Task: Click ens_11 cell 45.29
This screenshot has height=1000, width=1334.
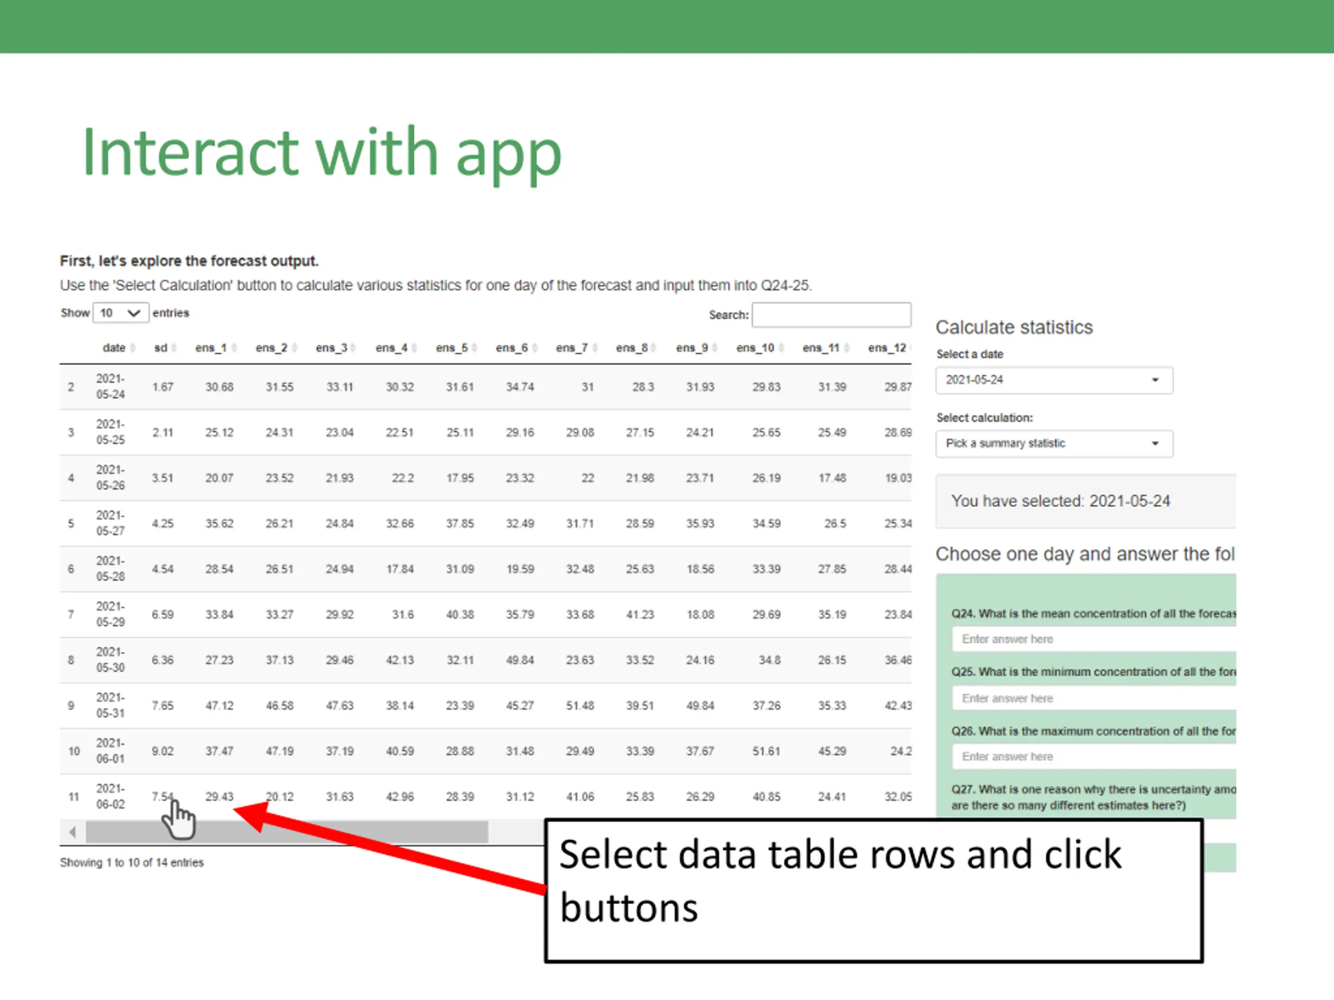Action: pyautogui.click(x=832, y=751)
